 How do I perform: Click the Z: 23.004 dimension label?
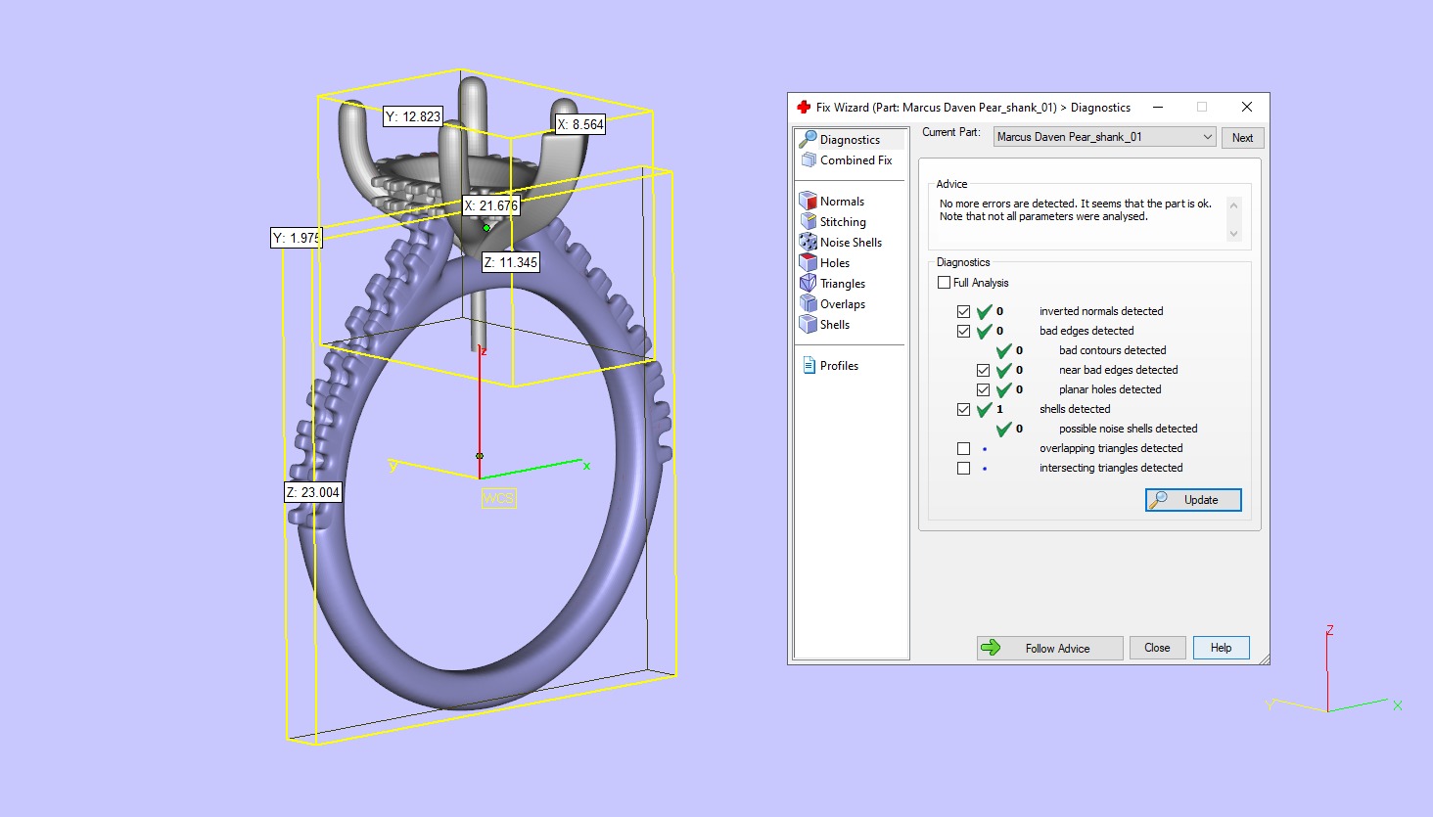click(313, 492)
